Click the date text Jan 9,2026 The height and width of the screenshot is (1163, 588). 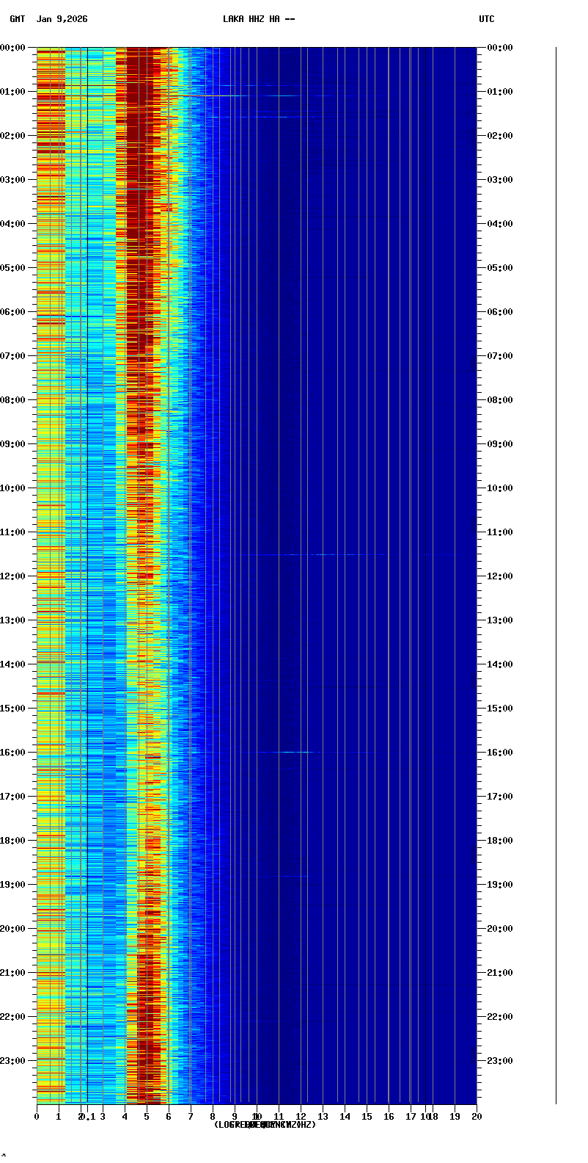(62, 19)
